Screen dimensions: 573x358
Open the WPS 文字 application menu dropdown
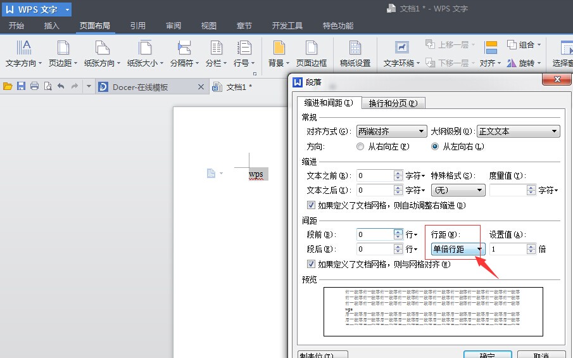click(67, 10)
